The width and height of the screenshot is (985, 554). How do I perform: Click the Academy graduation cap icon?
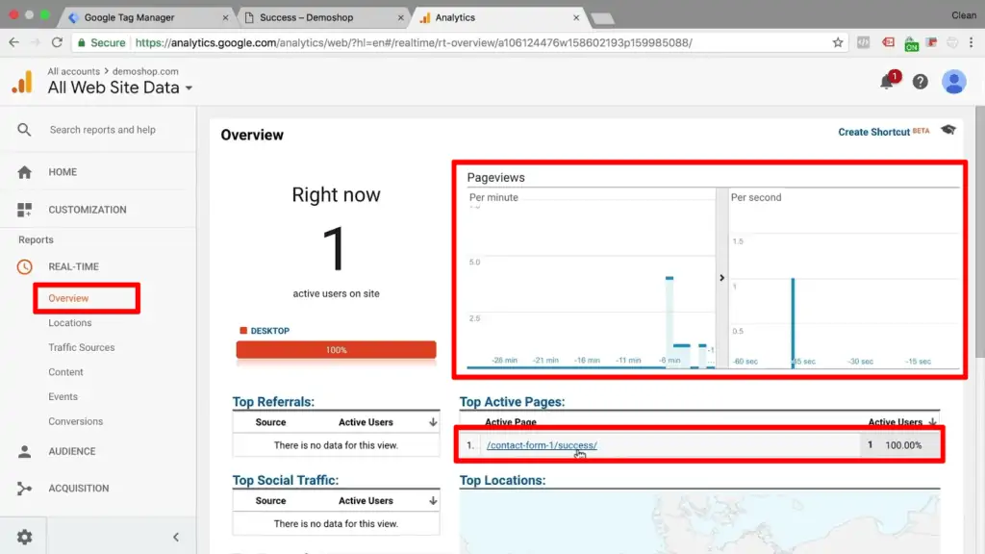click(947, 132)
